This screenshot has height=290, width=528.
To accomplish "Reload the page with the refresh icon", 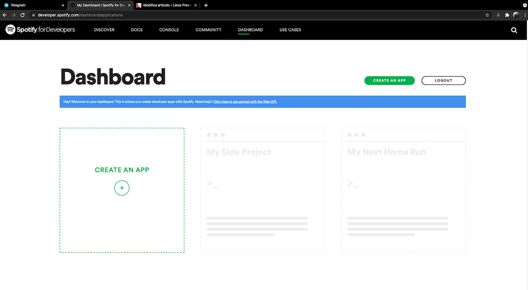I will tap(23, 15).
